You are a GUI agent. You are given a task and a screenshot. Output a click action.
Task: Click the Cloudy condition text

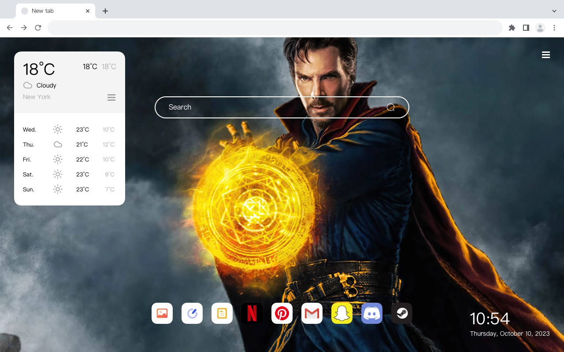46,85
